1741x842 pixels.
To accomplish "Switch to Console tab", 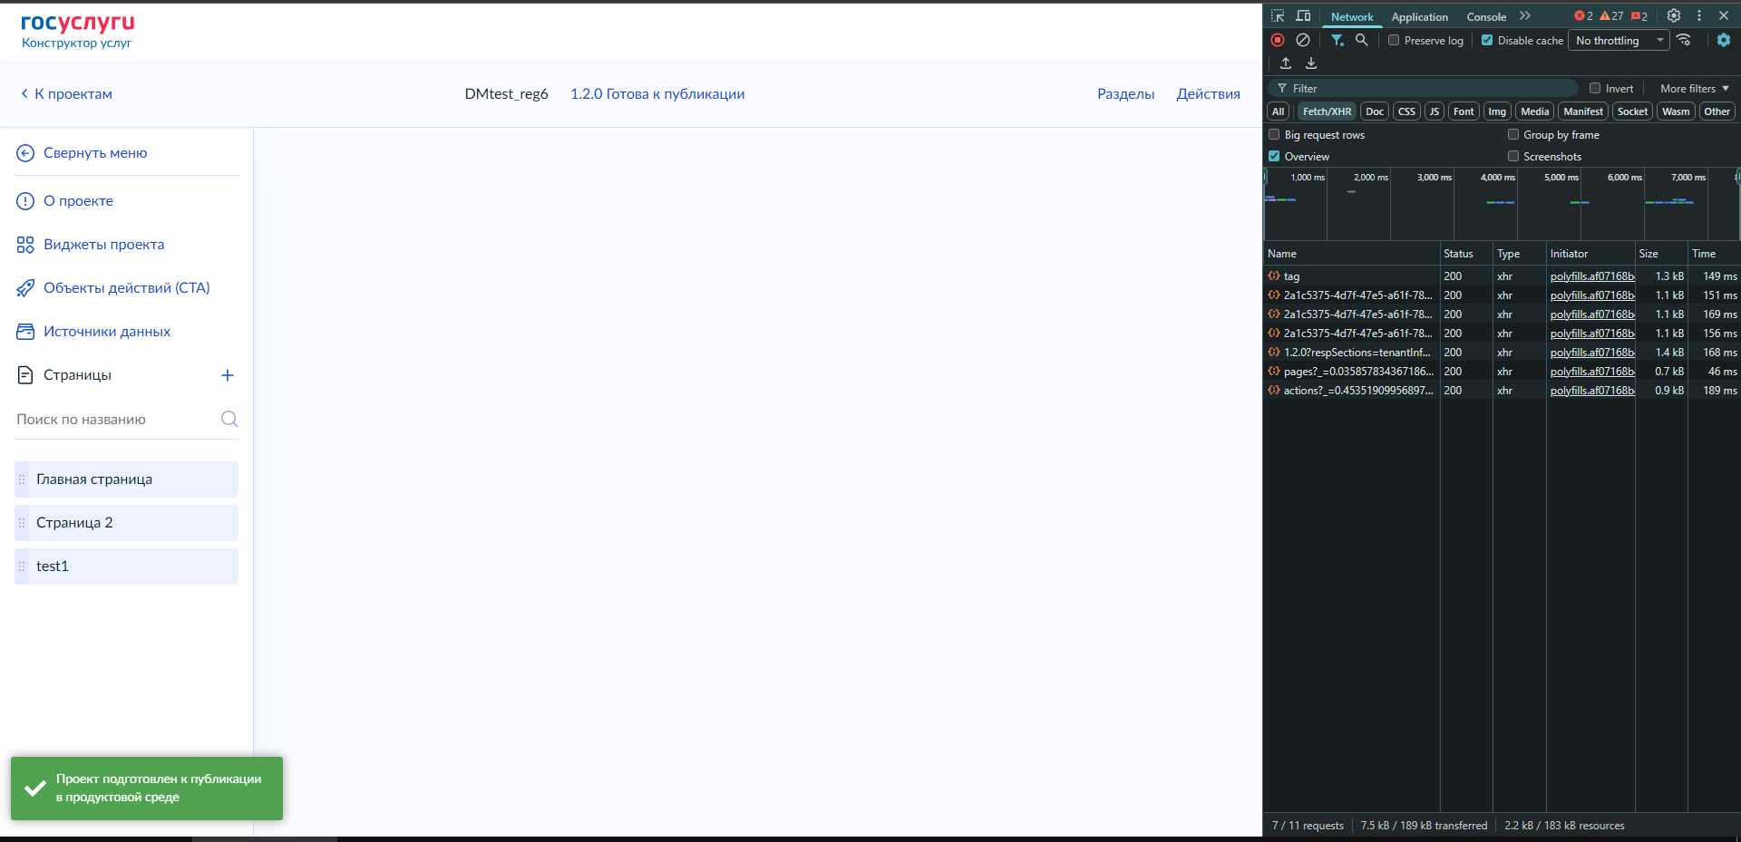I will click(1486, 16).
